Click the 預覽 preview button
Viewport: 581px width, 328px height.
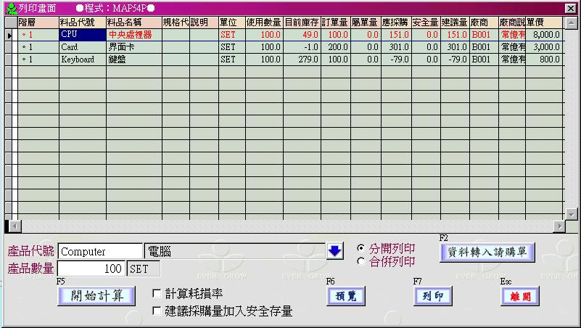click(345, 296)
